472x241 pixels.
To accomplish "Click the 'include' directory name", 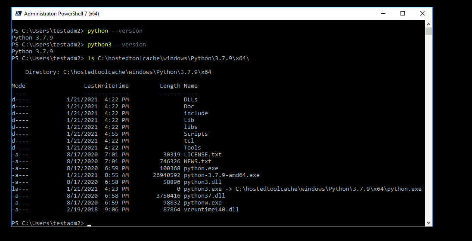I will tap(196, 113).
